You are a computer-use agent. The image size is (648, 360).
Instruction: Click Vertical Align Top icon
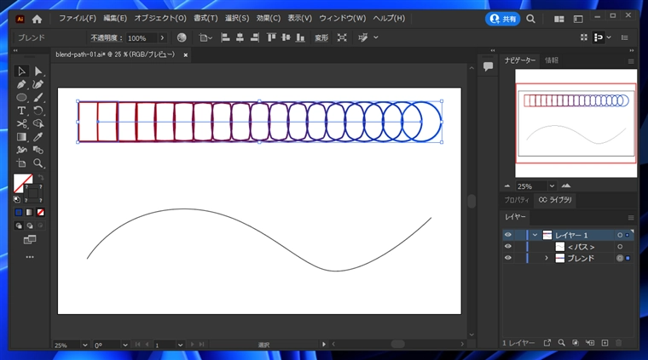tap(271, 37)
